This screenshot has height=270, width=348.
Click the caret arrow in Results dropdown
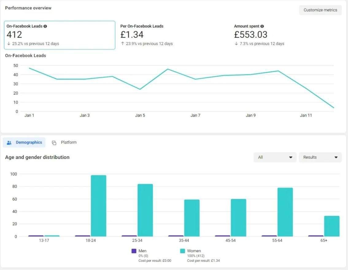(x=336, y=157)
